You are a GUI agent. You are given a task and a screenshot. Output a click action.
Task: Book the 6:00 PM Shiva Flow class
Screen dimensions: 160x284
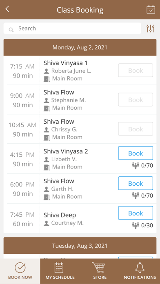[136, 183]
